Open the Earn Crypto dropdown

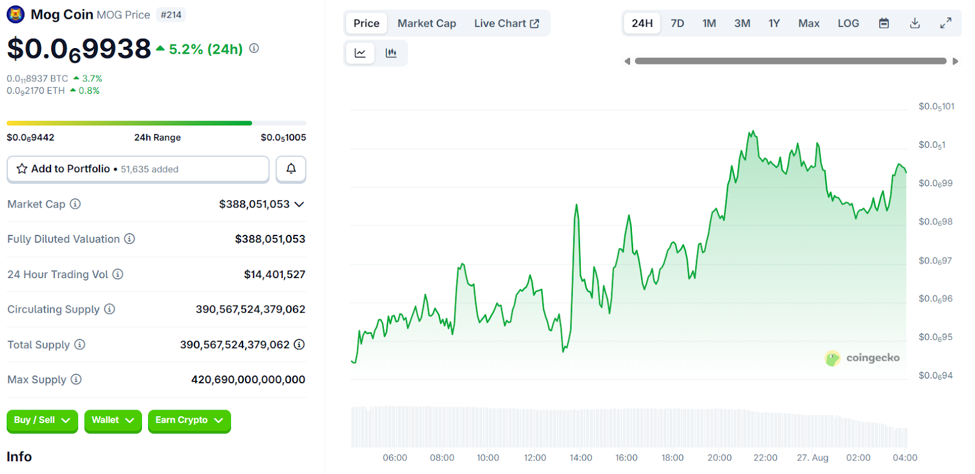[x=189, y=420]
